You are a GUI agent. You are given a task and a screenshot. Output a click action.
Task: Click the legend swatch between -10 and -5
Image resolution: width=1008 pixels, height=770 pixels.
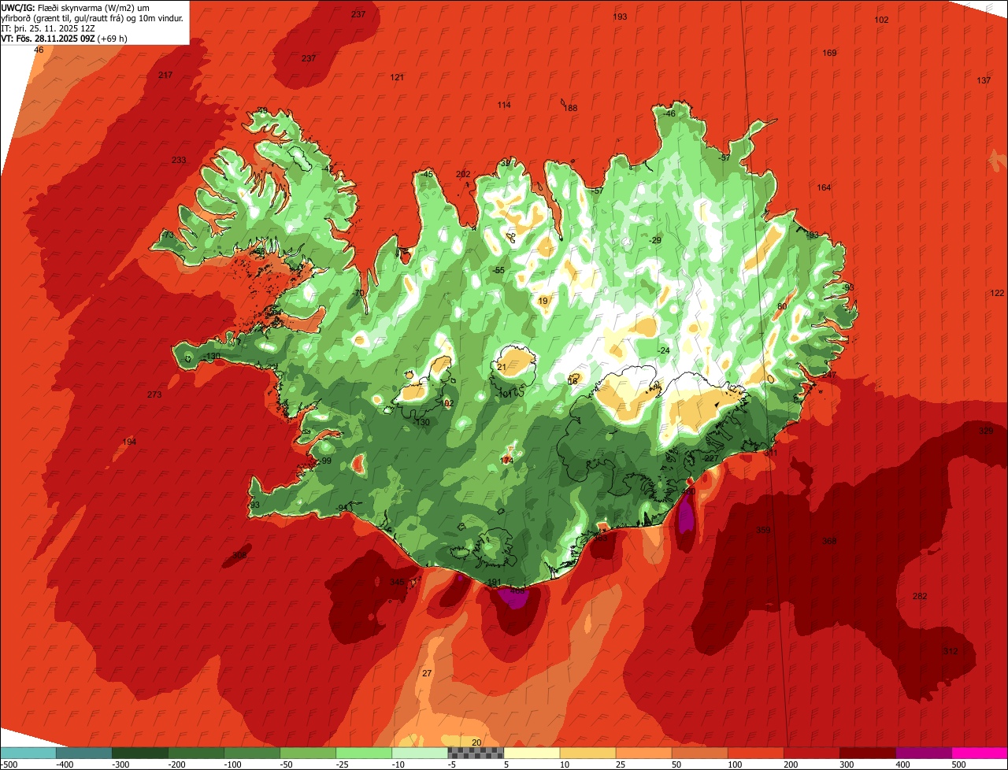pyautogui.click(x=420, y=753)
